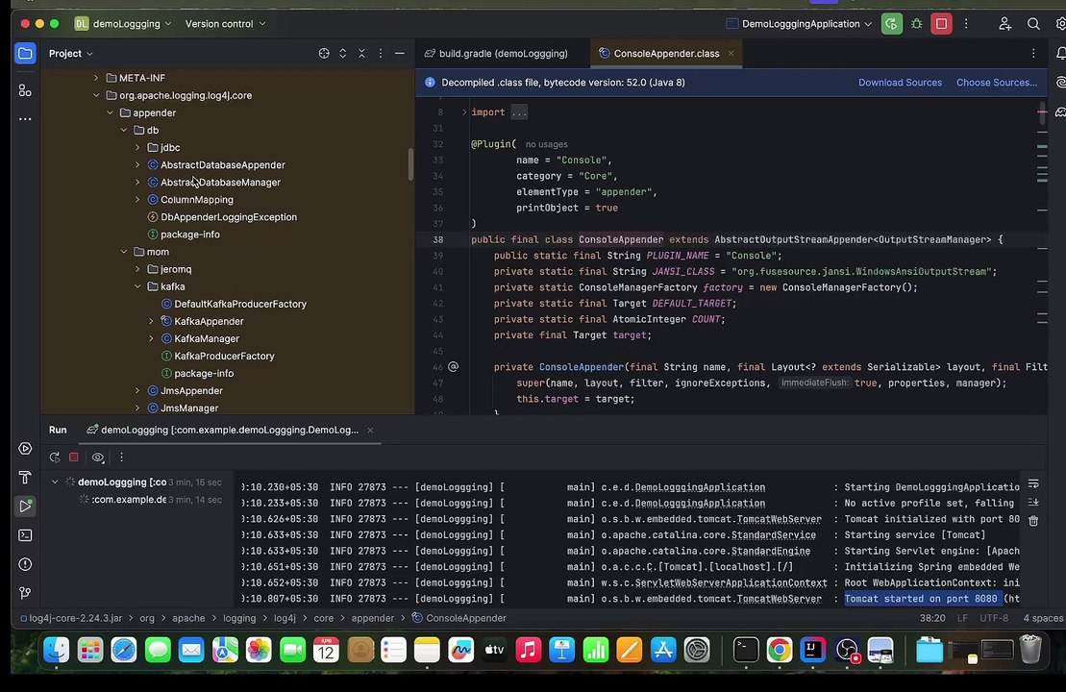The height and width of the screenshot is (692, 1066).
Task: Open the Build hammer tool window
Action: point(25,478)
